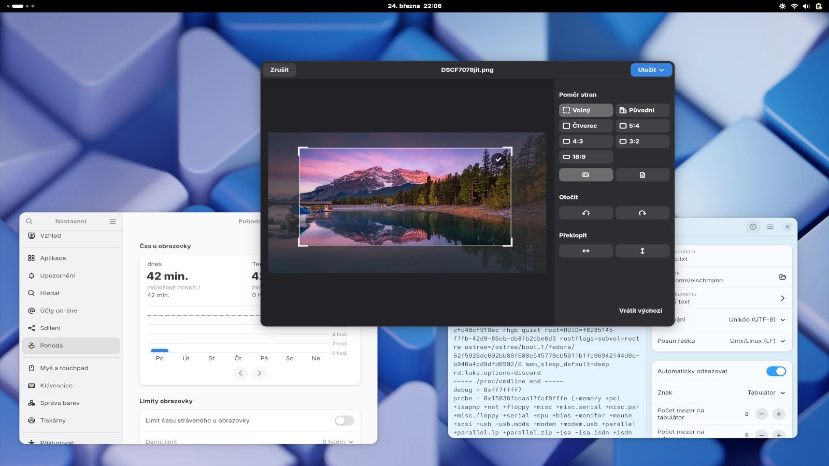Click inside the cropped mountain image area
This screenshot has height=466, width=829.
pos(405,197)
